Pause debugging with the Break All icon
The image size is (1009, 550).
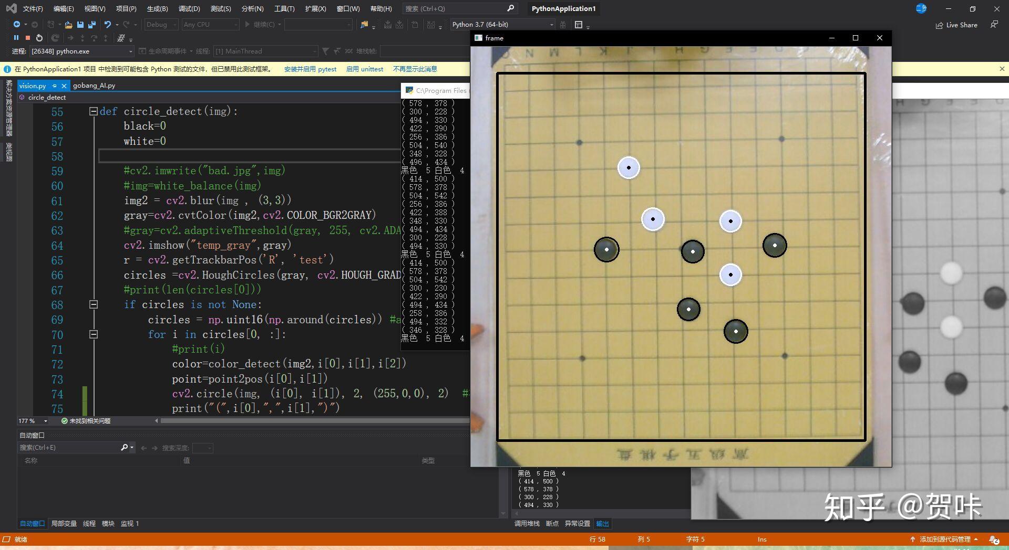coord(16,38)
